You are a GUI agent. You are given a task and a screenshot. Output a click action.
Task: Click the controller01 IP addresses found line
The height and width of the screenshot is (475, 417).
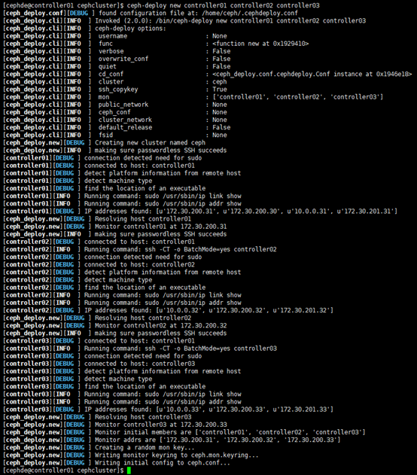[x=200, y=211]
